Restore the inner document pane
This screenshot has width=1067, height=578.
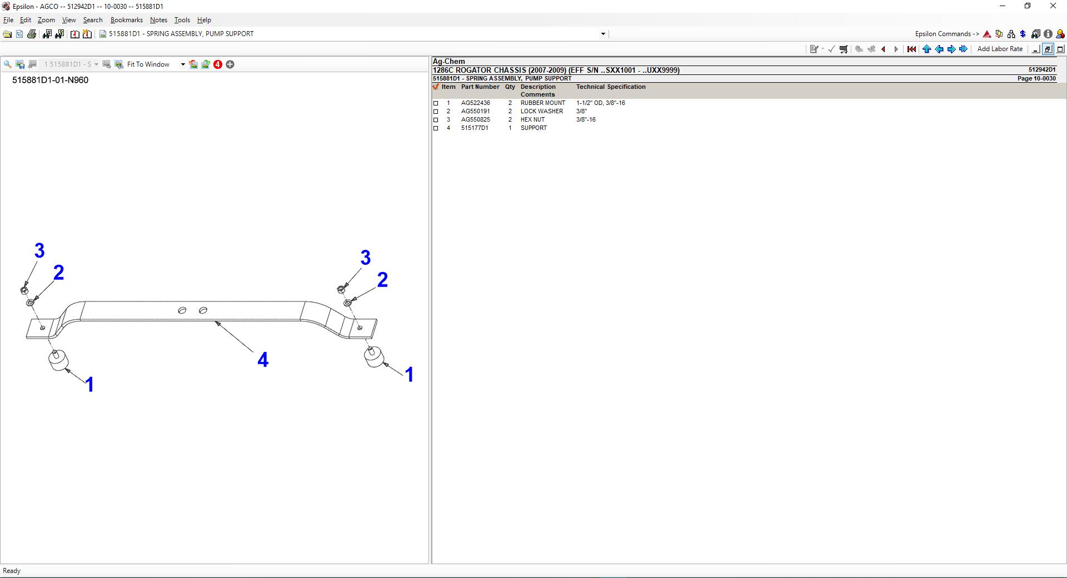1048,49
